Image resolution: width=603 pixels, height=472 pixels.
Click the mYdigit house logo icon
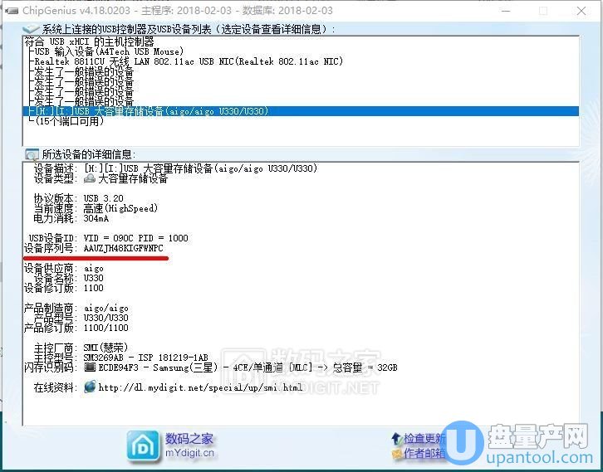143,444
